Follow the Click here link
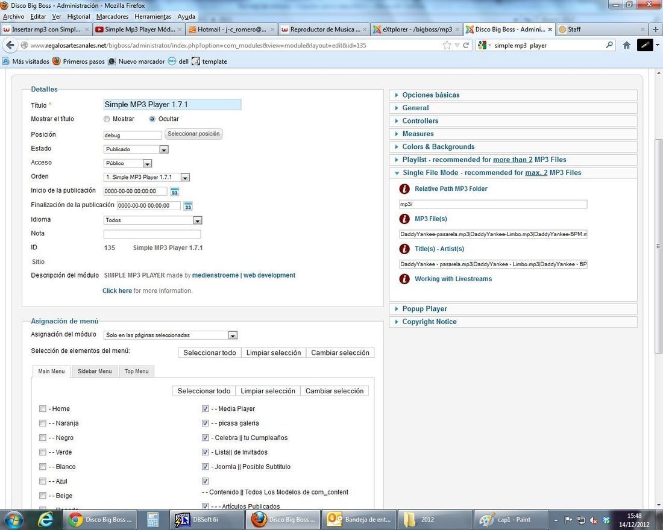The height and width of the screenshot is (530, 663). 117,291
